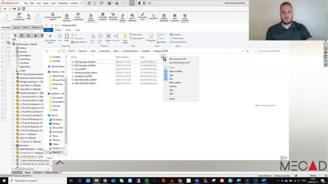The width and height of the screenshot is (328, 184).
Task: Click the Save icon in SolidWorks toolbar
Action: tap(109, 3)
